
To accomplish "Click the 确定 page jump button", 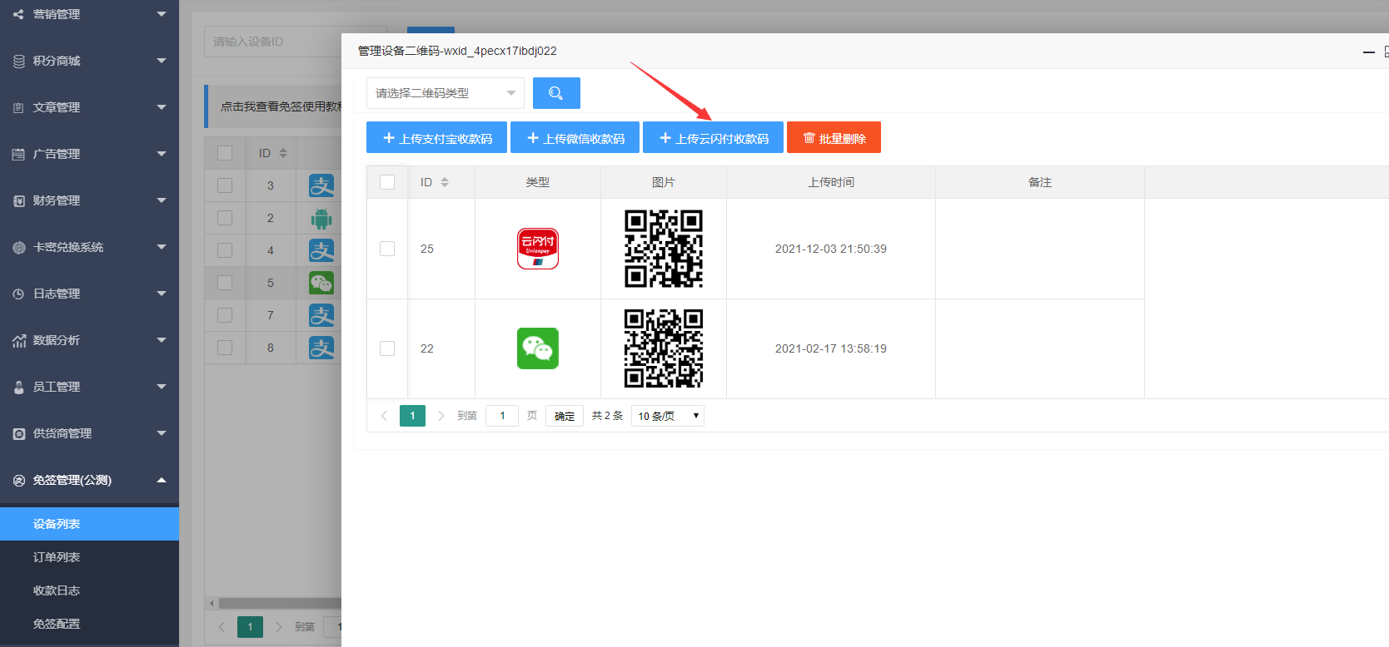I will (565, 416).
